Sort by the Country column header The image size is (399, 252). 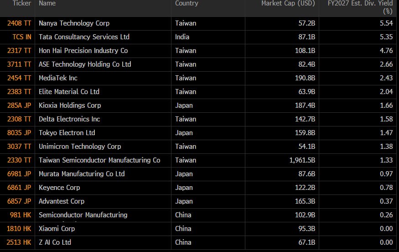coord(187,3)
